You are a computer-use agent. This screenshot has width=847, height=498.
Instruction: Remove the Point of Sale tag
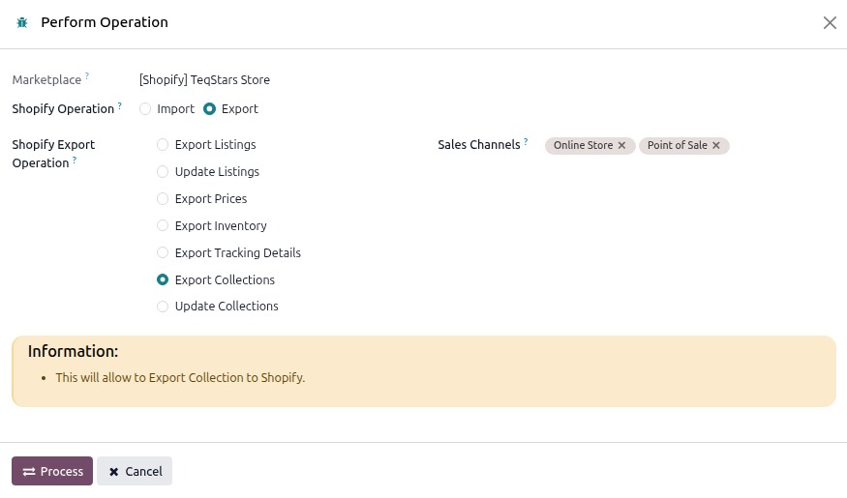[715, 146]
